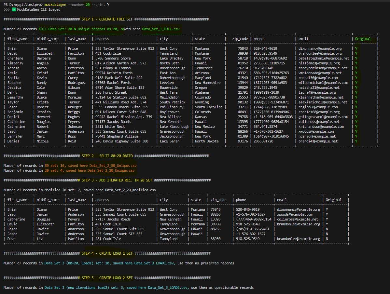Select the file name 'Data_Set_2_80_Unique.csv'

pyautogui.click(x=113, y=166)
